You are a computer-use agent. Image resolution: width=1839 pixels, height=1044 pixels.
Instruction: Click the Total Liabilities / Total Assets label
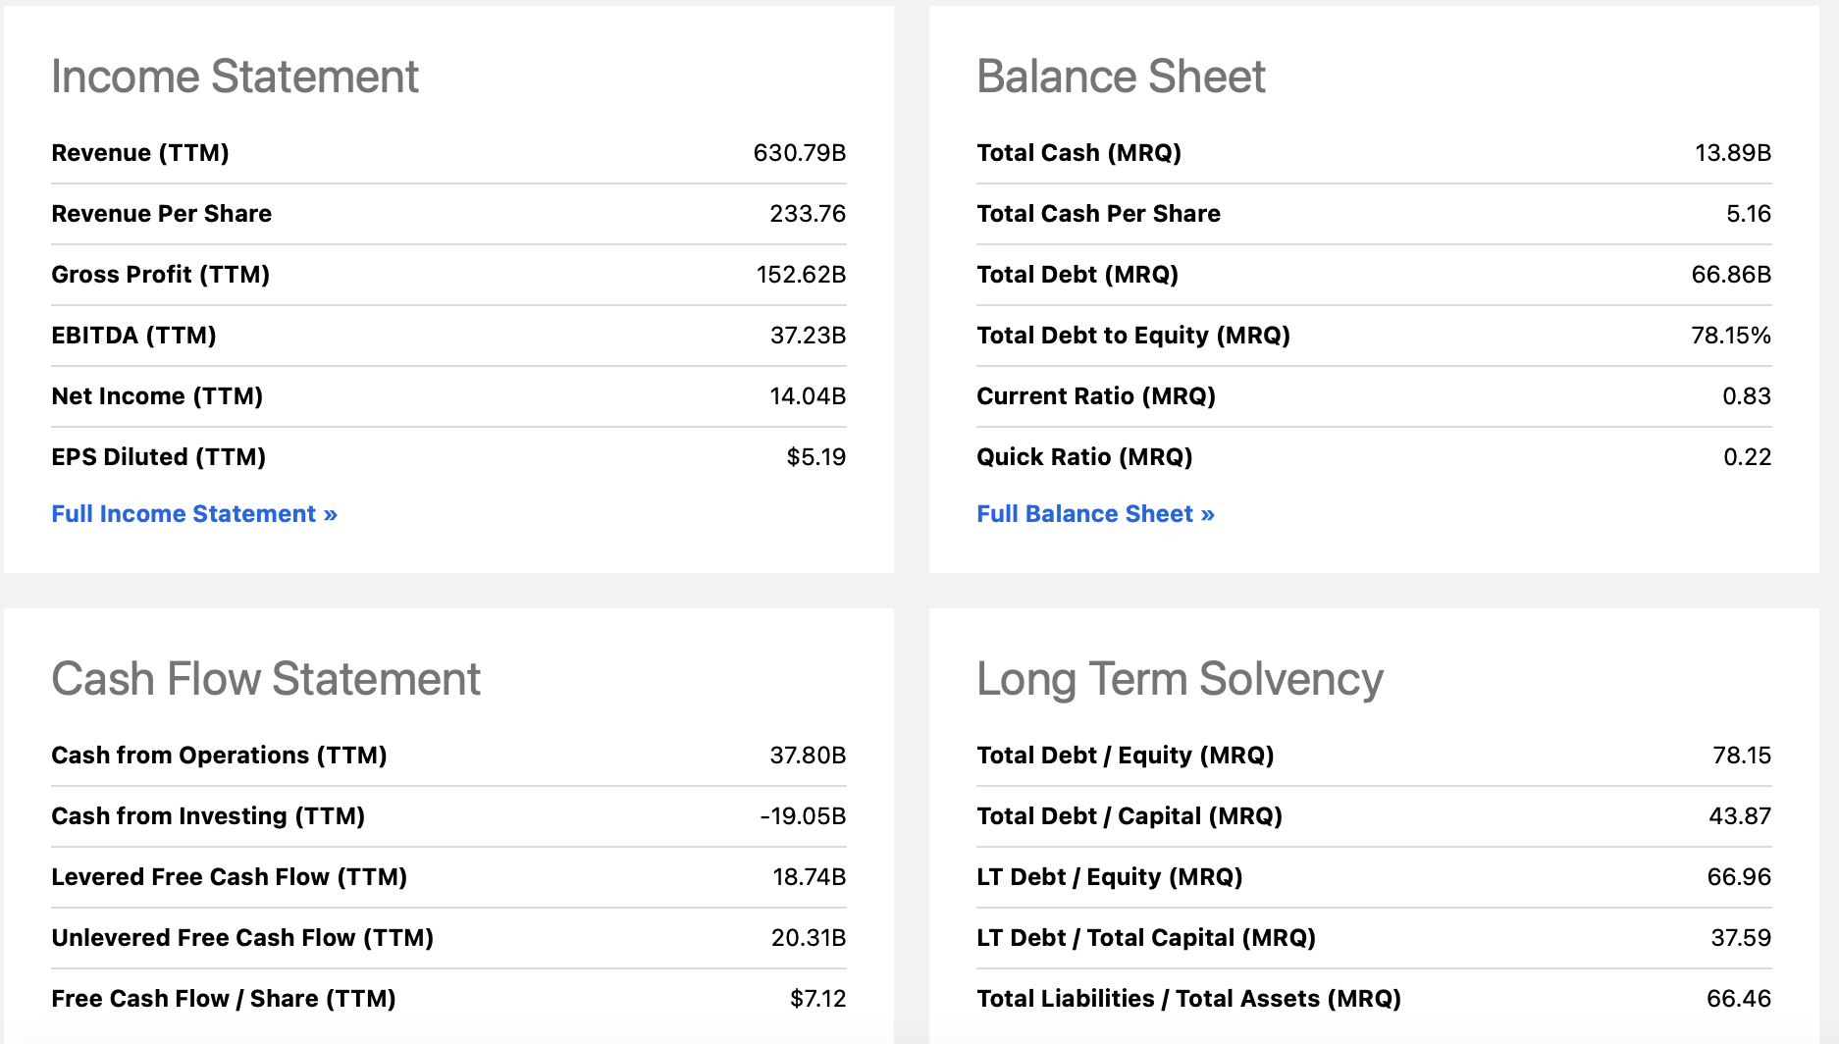point(1188,999)
